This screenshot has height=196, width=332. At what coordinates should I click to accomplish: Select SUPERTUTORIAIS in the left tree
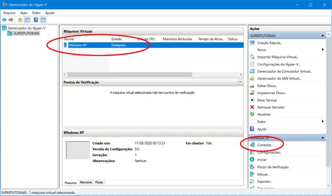coord(27,33)
